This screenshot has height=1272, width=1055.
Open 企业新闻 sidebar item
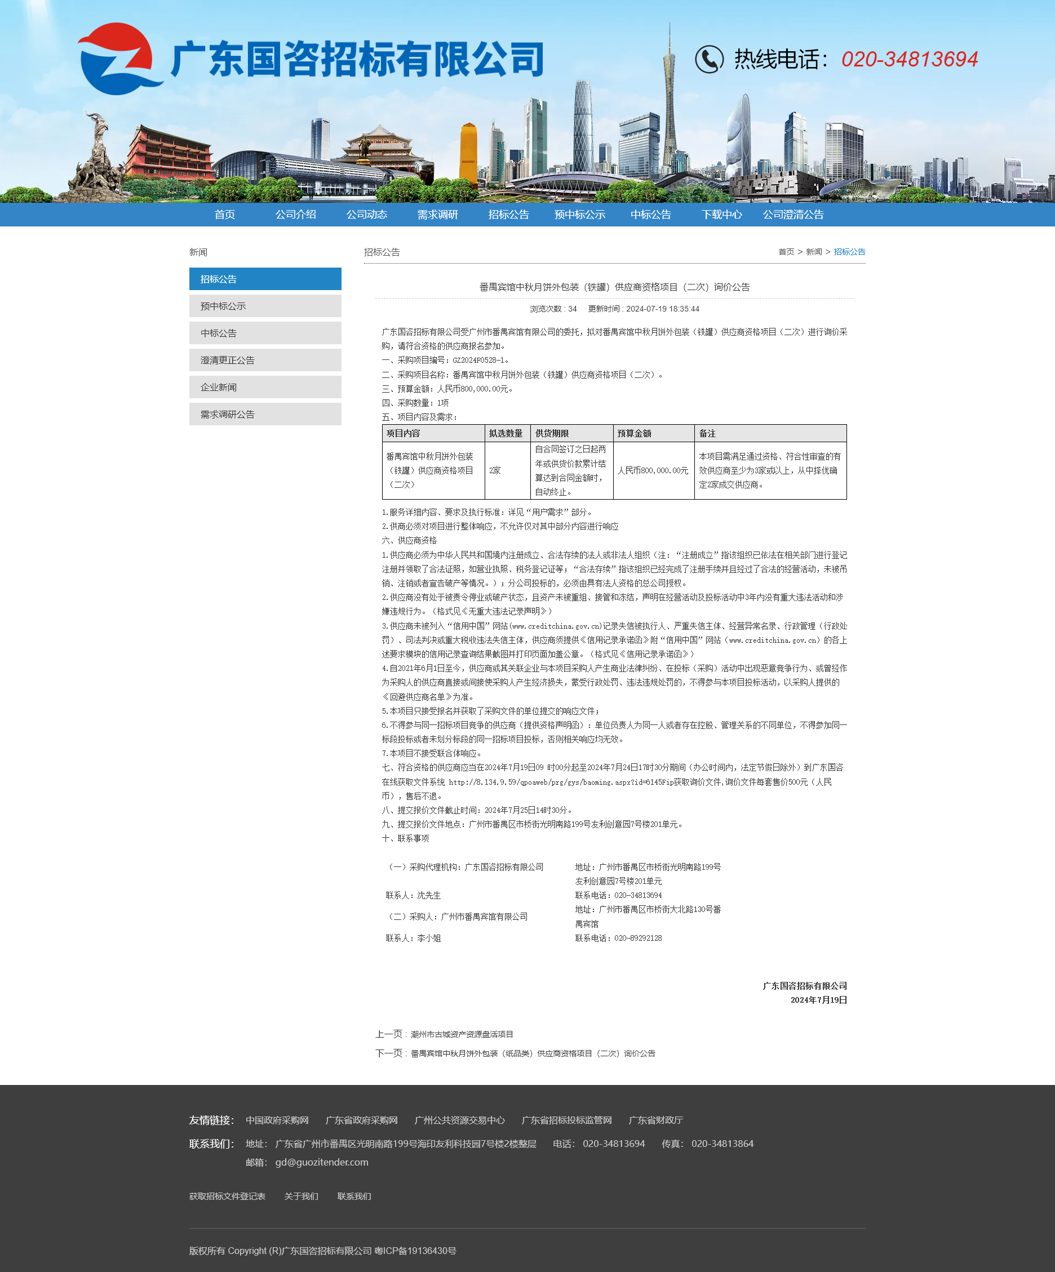click(265, 387)
